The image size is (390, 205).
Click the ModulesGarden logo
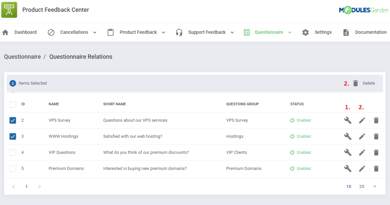[x=364, y=10]
